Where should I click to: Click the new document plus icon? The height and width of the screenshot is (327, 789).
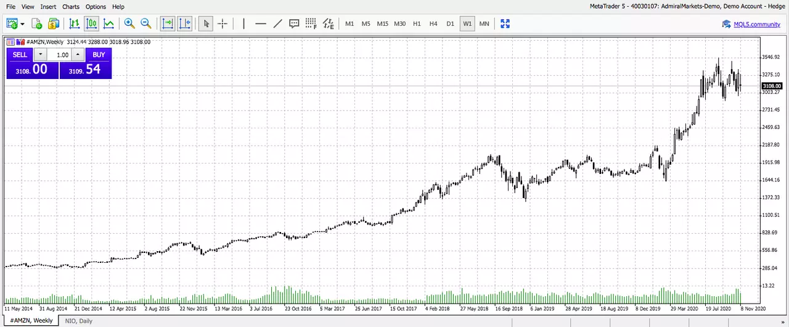click(x=37, y=23)
